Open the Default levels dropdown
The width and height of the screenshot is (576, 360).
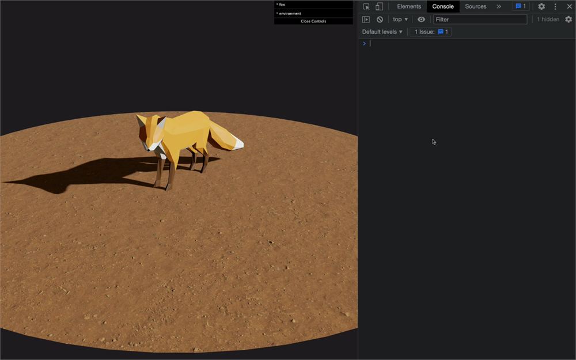(382, 32)
